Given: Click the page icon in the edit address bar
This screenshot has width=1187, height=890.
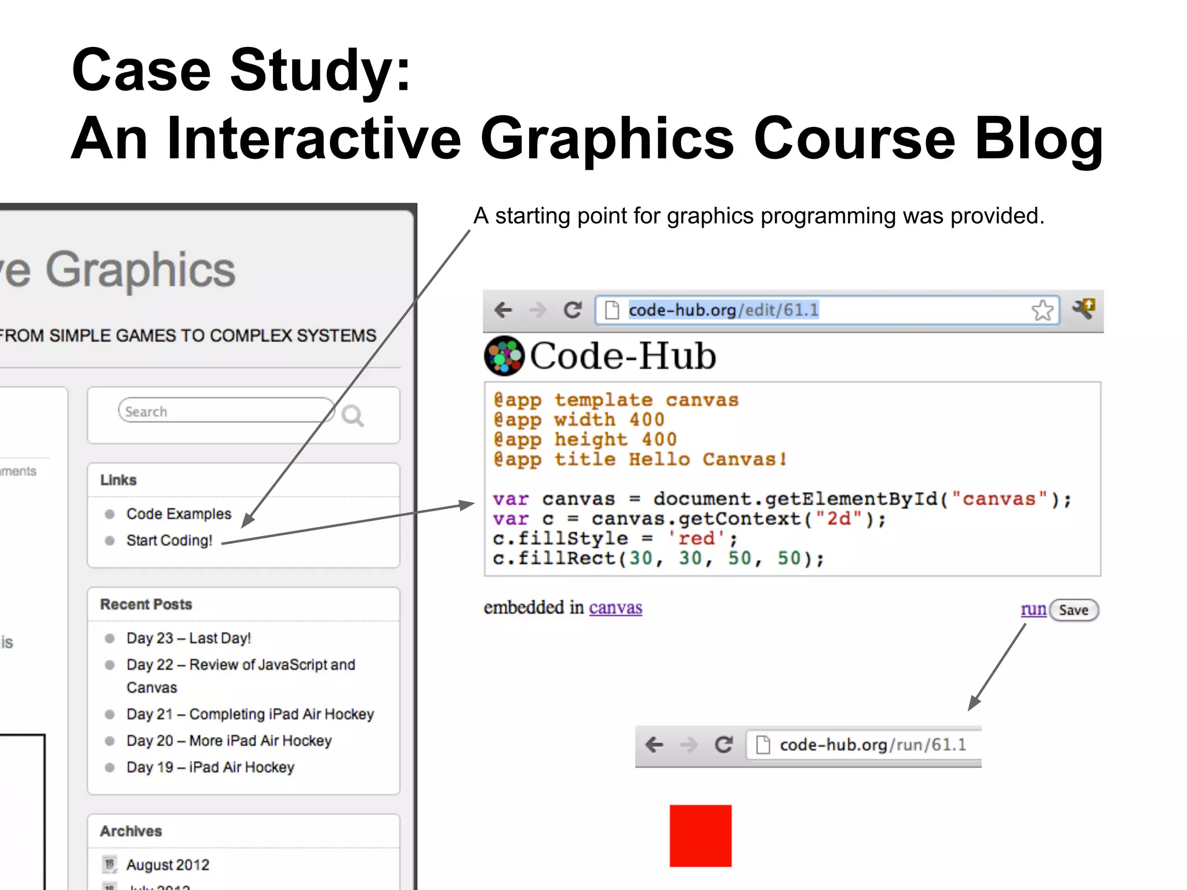Looking at the screenshot, I should click(x=611, y=310).
